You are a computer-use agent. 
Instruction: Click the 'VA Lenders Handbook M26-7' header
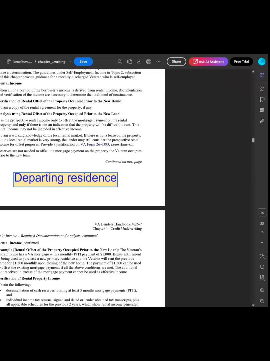click(118, 224)
